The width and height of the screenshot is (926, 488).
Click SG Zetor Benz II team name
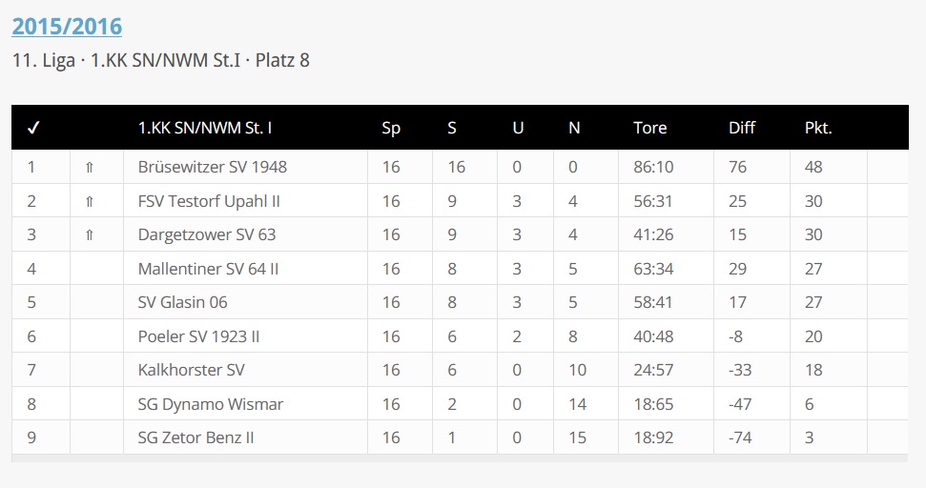(x=195, y=437)
